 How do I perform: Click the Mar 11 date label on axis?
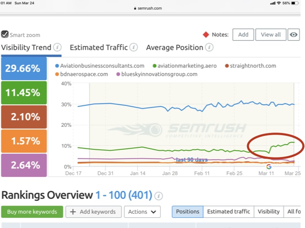point(266,174)
